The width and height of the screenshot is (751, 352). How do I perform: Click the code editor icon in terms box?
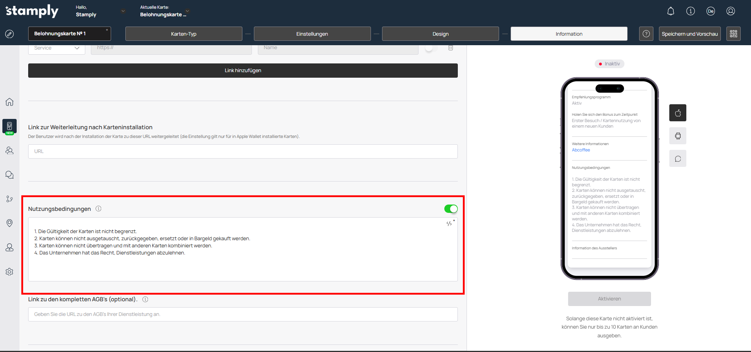(x=449, y=224)
